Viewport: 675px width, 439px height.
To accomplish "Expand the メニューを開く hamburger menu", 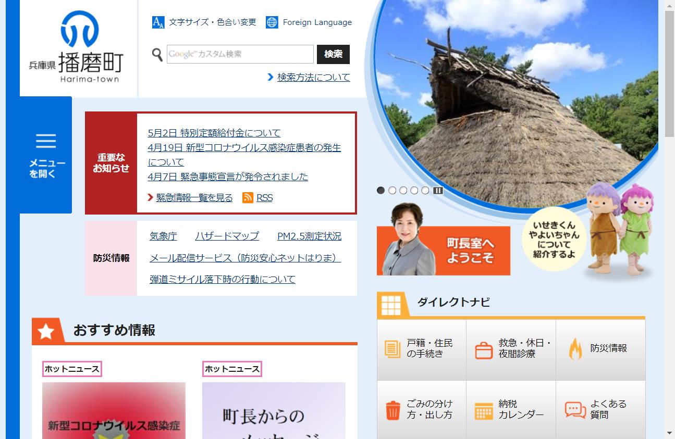I will coord(45,141).
